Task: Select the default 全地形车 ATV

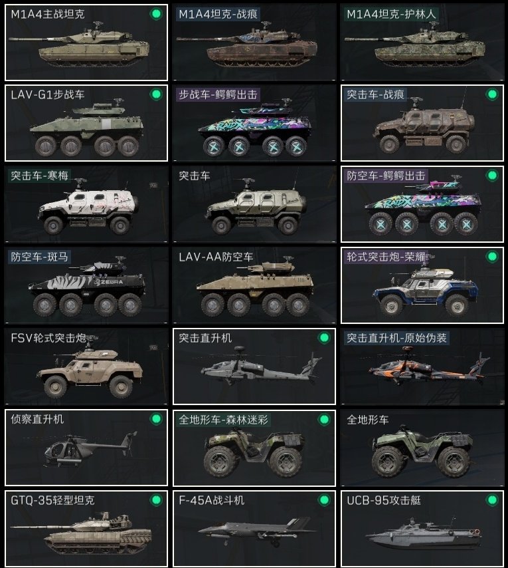Action: [422, 448]
